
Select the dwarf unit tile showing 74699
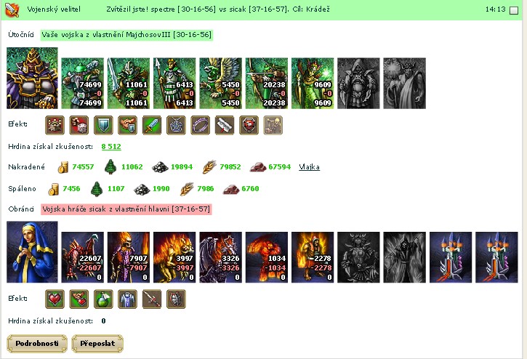[x=83, y=84]
